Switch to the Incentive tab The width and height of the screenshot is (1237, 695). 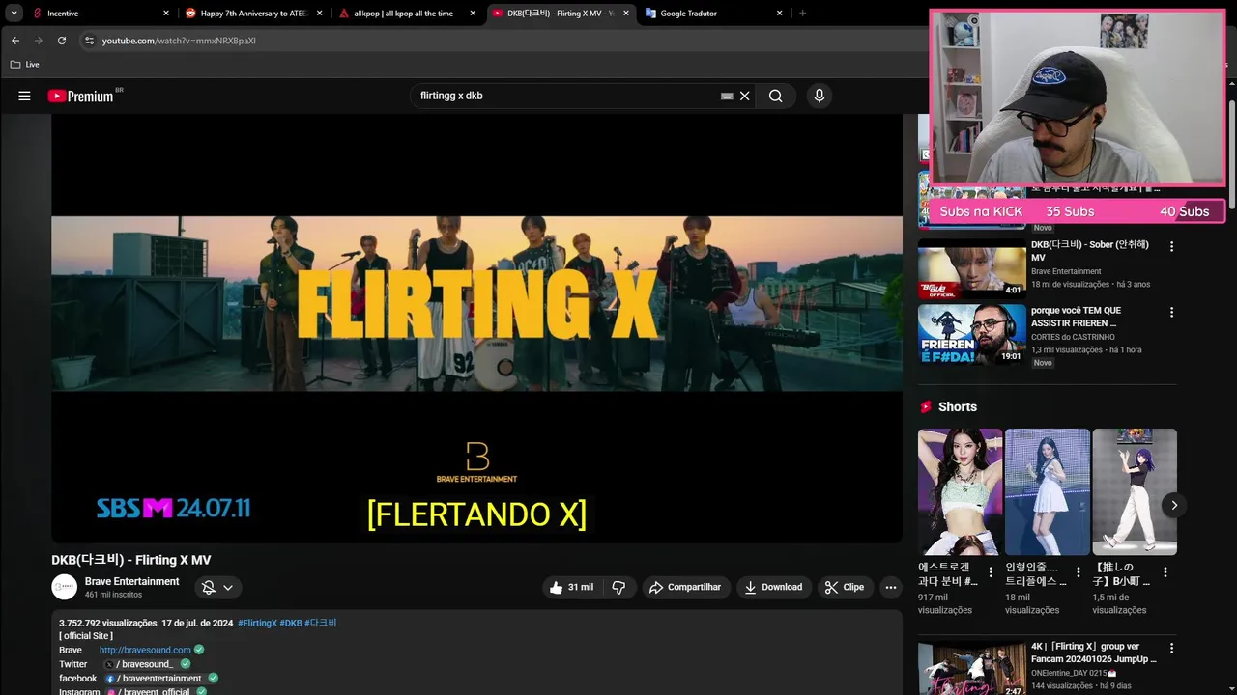100,14
